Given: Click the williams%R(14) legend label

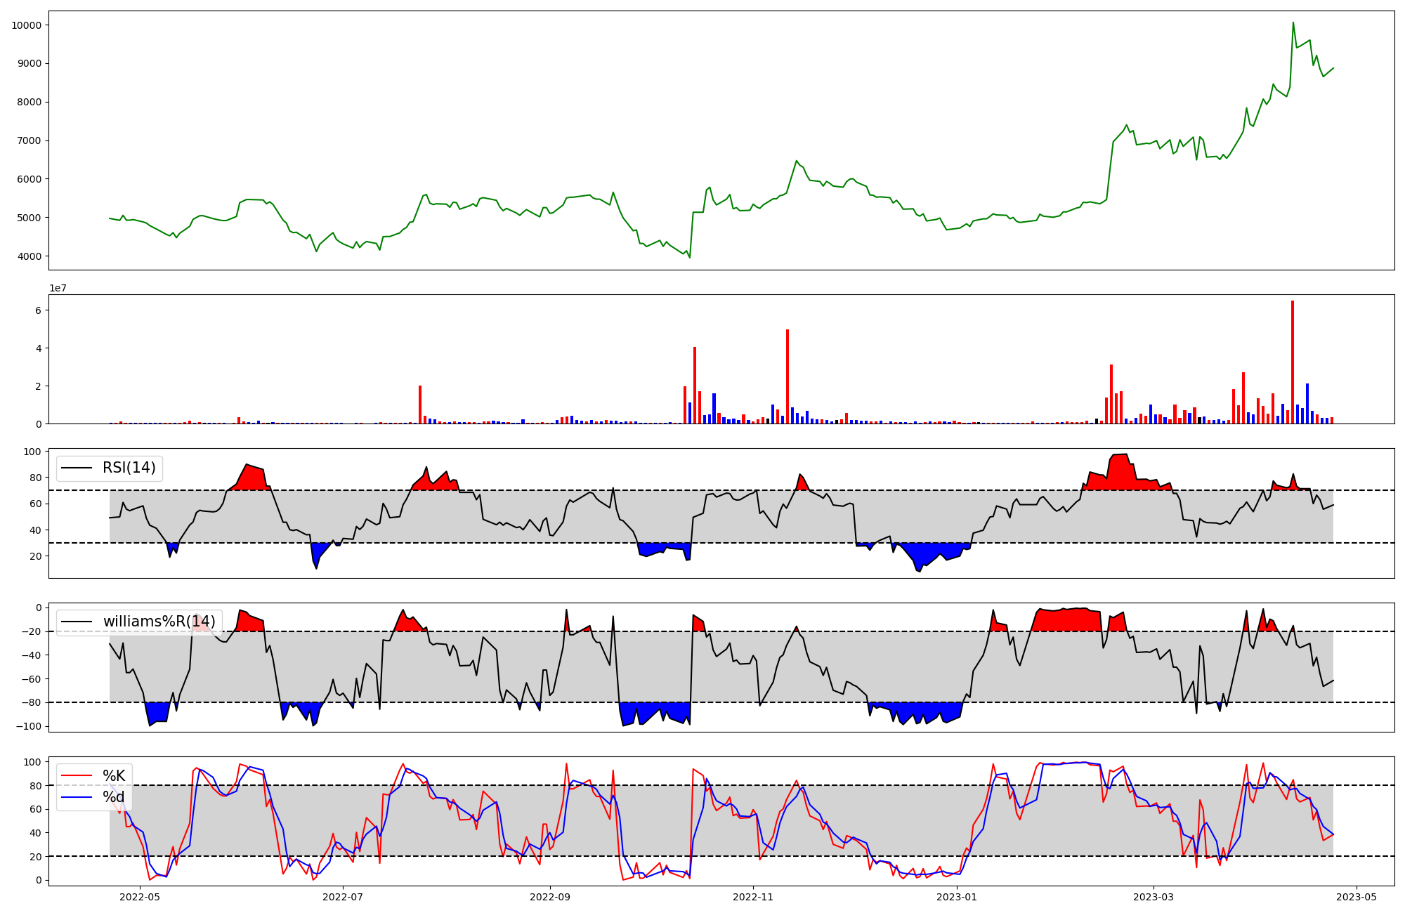Looking at the screenshot, I should 159,622.
